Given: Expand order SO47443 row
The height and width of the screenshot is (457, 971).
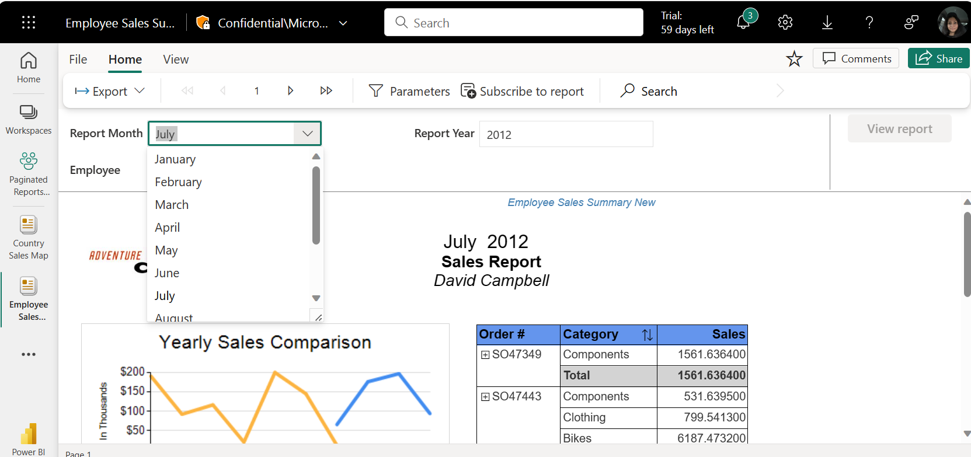Looking at the screenshot, I should tap(485, 397).
